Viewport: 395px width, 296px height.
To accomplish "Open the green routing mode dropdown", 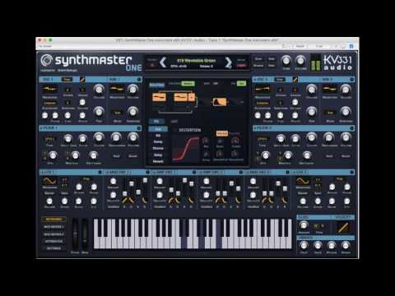I will [x=188, y=83].
